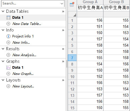Viewport: 130px width, 111px height.
Task: Click Group A cell 153 in row 12
Action: pos(90,89)
